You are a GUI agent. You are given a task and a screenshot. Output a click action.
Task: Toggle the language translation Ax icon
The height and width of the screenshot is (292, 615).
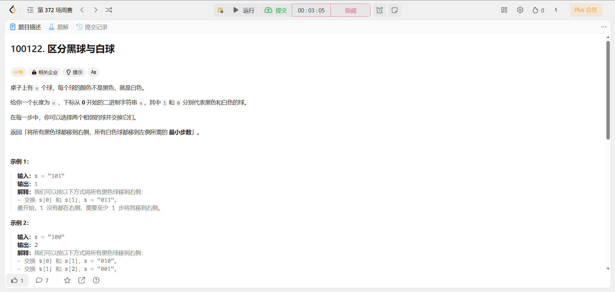click(94, 72)
